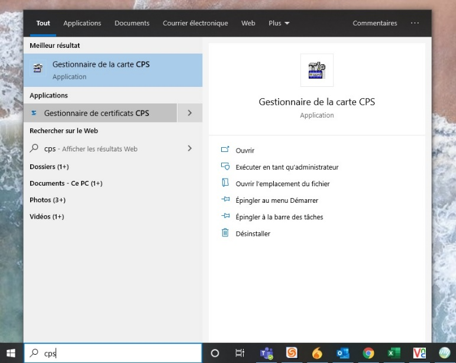Screen dimensions: 456x363
Task: Click the magnifier icon in search box
Action: pyautogui.click(x=34, y=353)
